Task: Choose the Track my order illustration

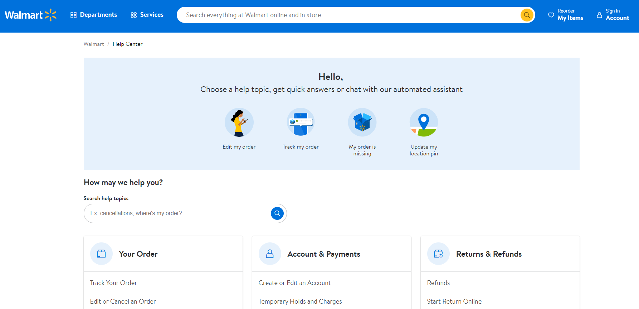Action: point(301,122)
